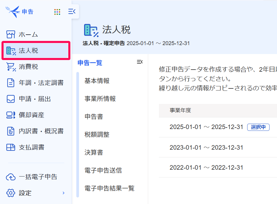Expand the 設定 chevron arrow
The width and height of the screenshot is (277, 204).
tap(64, 193)
